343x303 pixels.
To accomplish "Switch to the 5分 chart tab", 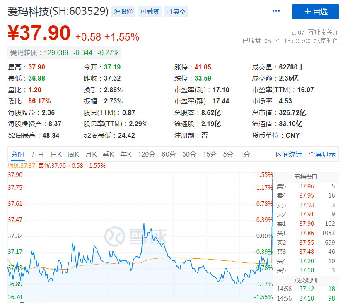I will 228,154.
